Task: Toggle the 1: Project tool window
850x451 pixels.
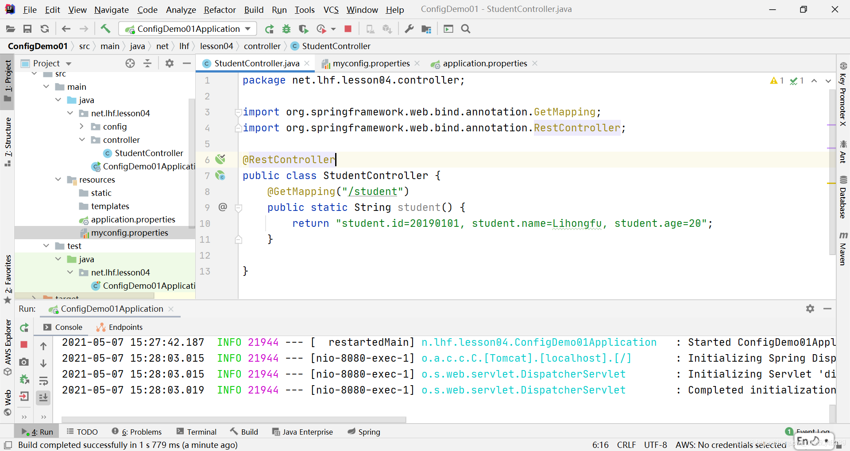Action: point(8,81)
